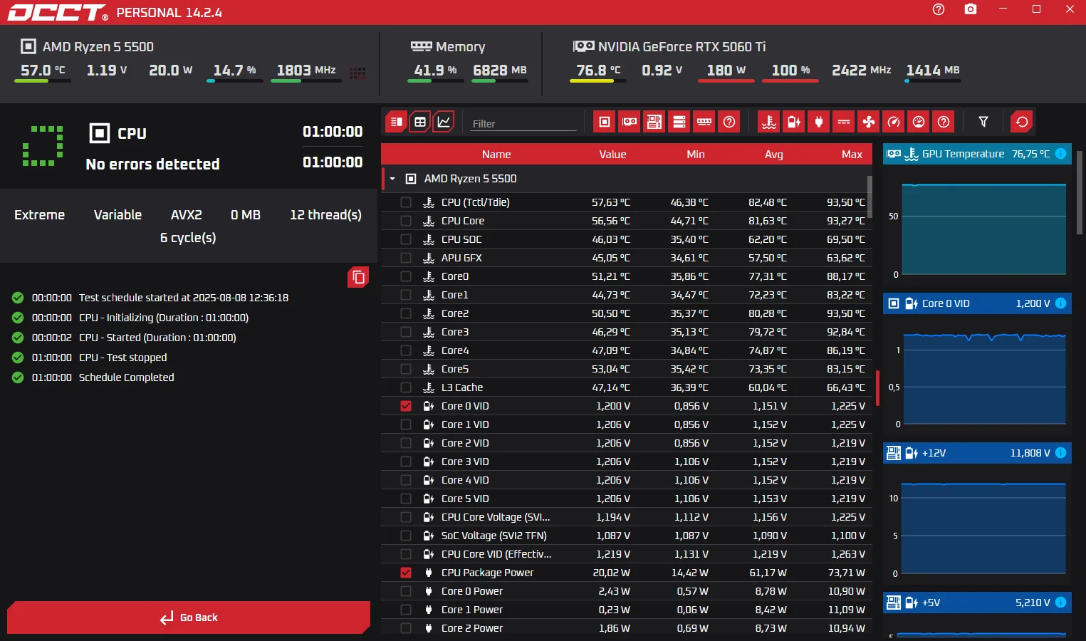
Task: Uncheck the CPU Package Power checkbox
Action: tap(406, 573)
